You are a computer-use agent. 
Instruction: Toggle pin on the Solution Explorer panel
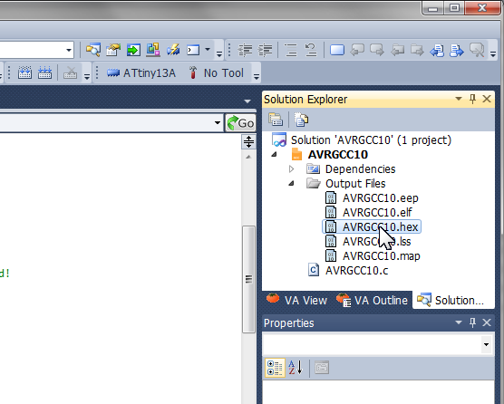[x=472, y=99]
